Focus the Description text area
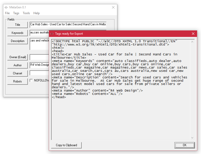 [39, 44]
